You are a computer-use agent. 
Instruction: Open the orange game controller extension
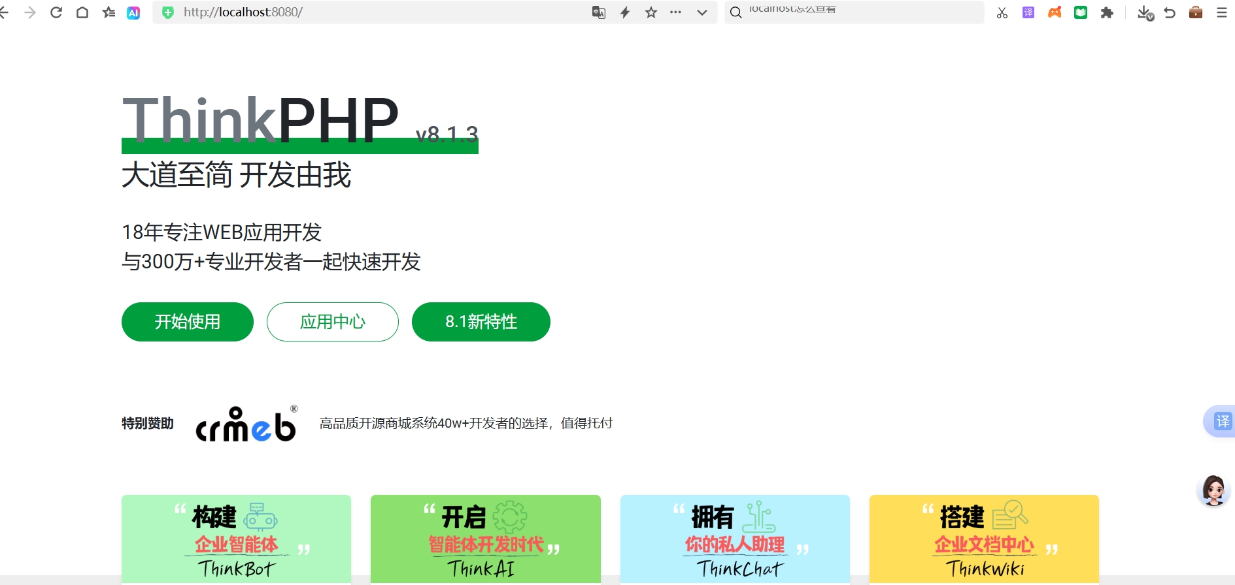pos(1055,12)
